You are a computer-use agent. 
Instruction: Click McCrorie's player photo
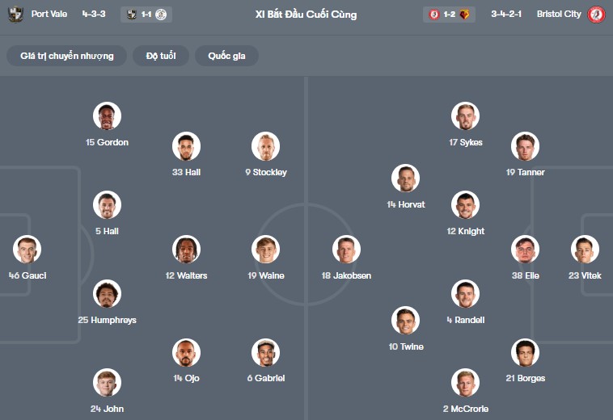(466, 383)
